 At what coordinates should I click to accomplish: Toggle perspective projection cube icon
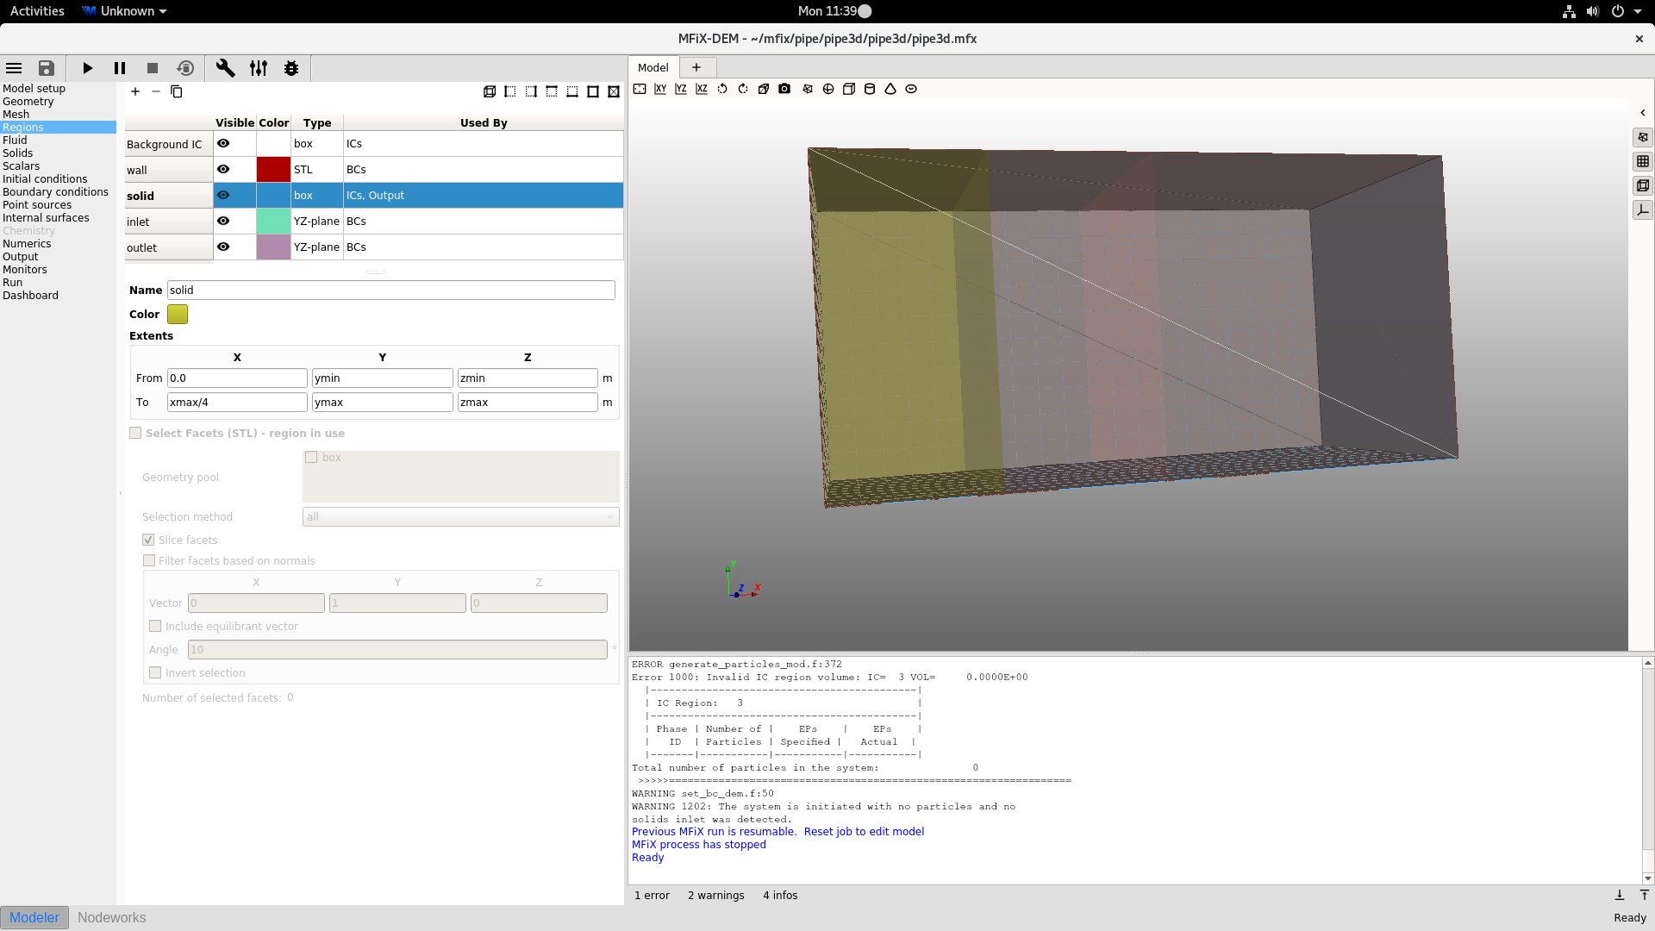(x=764, y=89)
